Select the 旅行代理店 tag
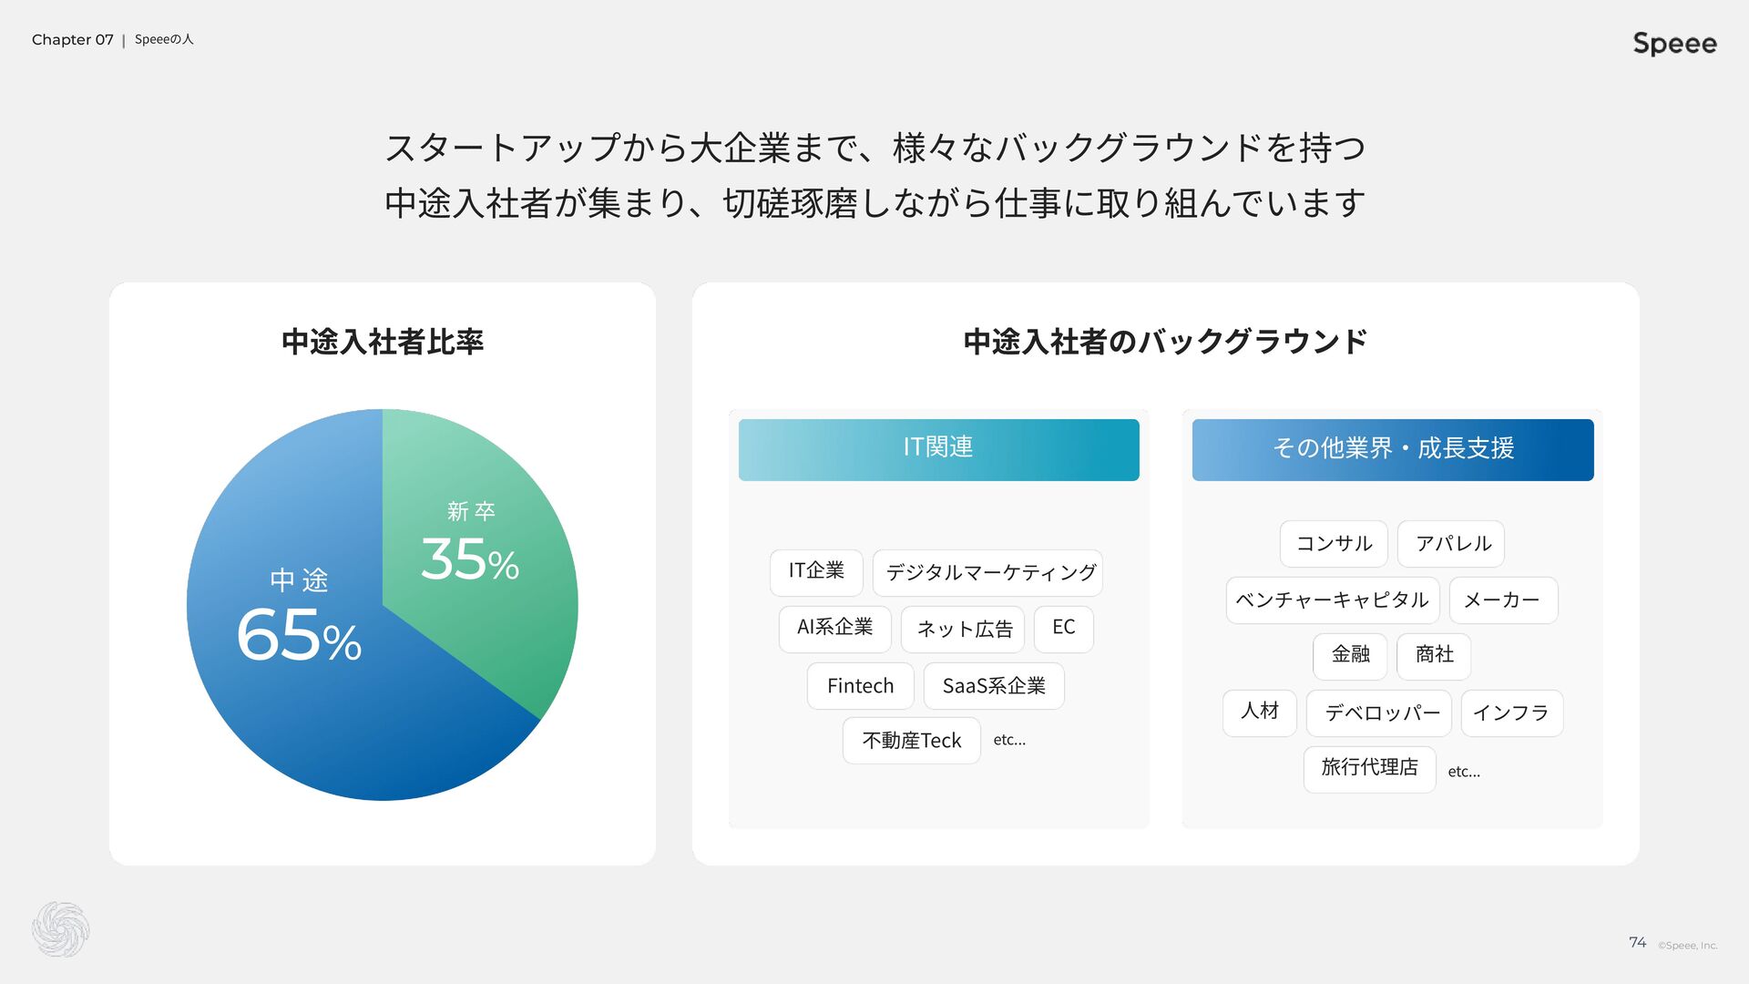This screenshot has height=984, width=1749. point(1369,769)
